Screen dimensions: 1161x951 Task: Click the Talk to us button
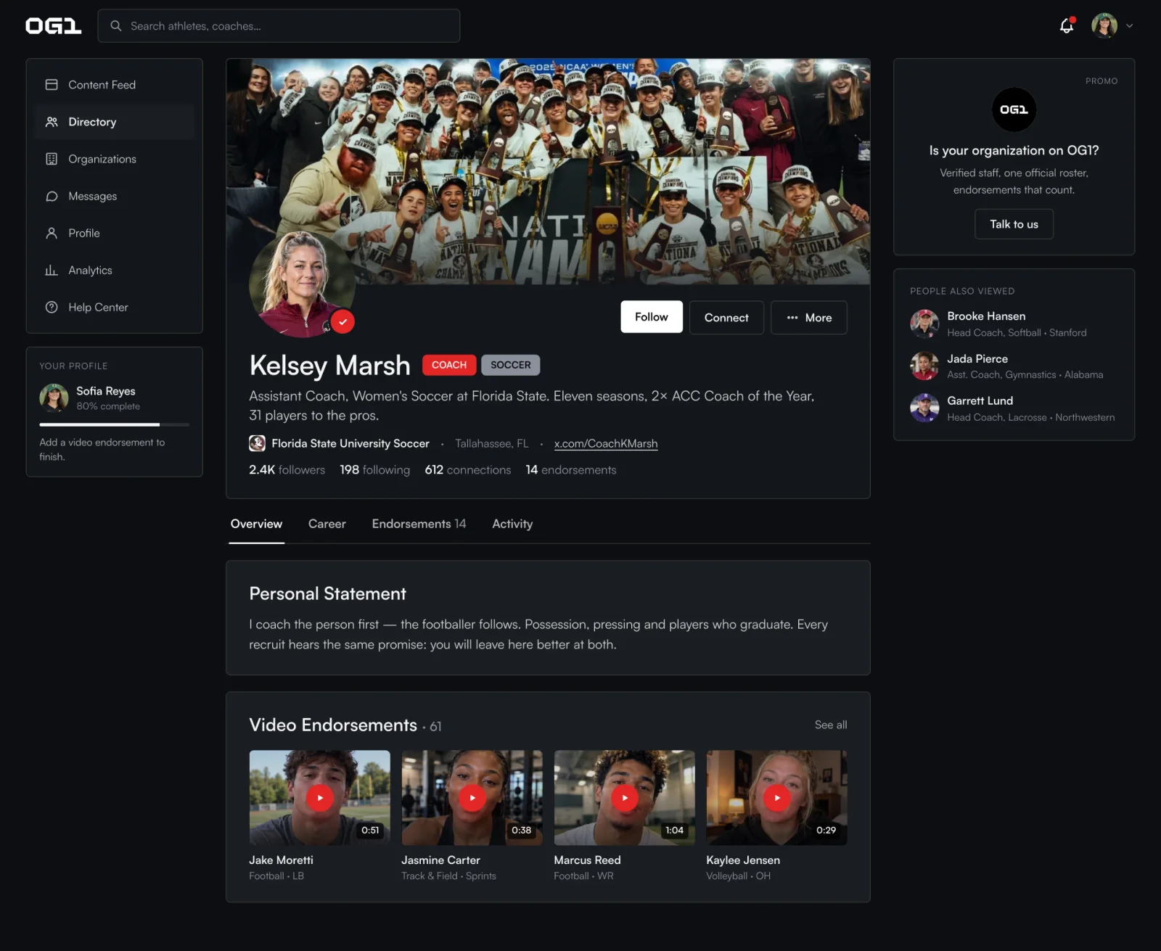coord(1014,224)
